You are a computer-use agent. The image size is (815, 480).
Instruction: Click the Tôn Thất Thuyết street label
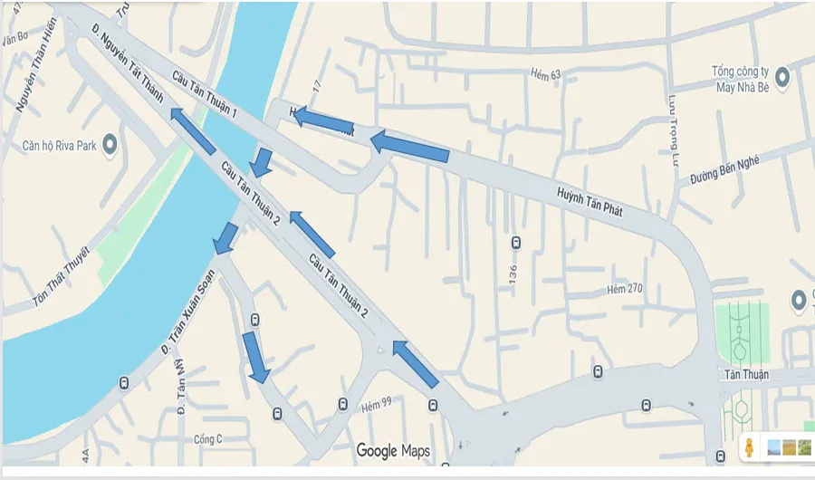tap(62, 277)
